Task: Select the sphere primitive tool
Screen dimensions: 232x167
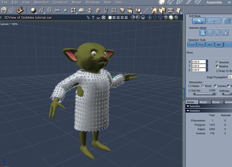Action: point(33,10)
